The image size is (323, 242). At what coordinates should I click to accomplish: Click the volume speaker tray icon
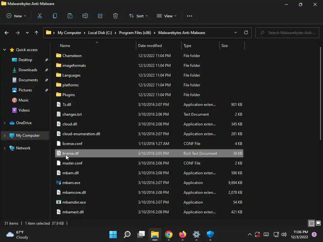[x=284, y=234]
